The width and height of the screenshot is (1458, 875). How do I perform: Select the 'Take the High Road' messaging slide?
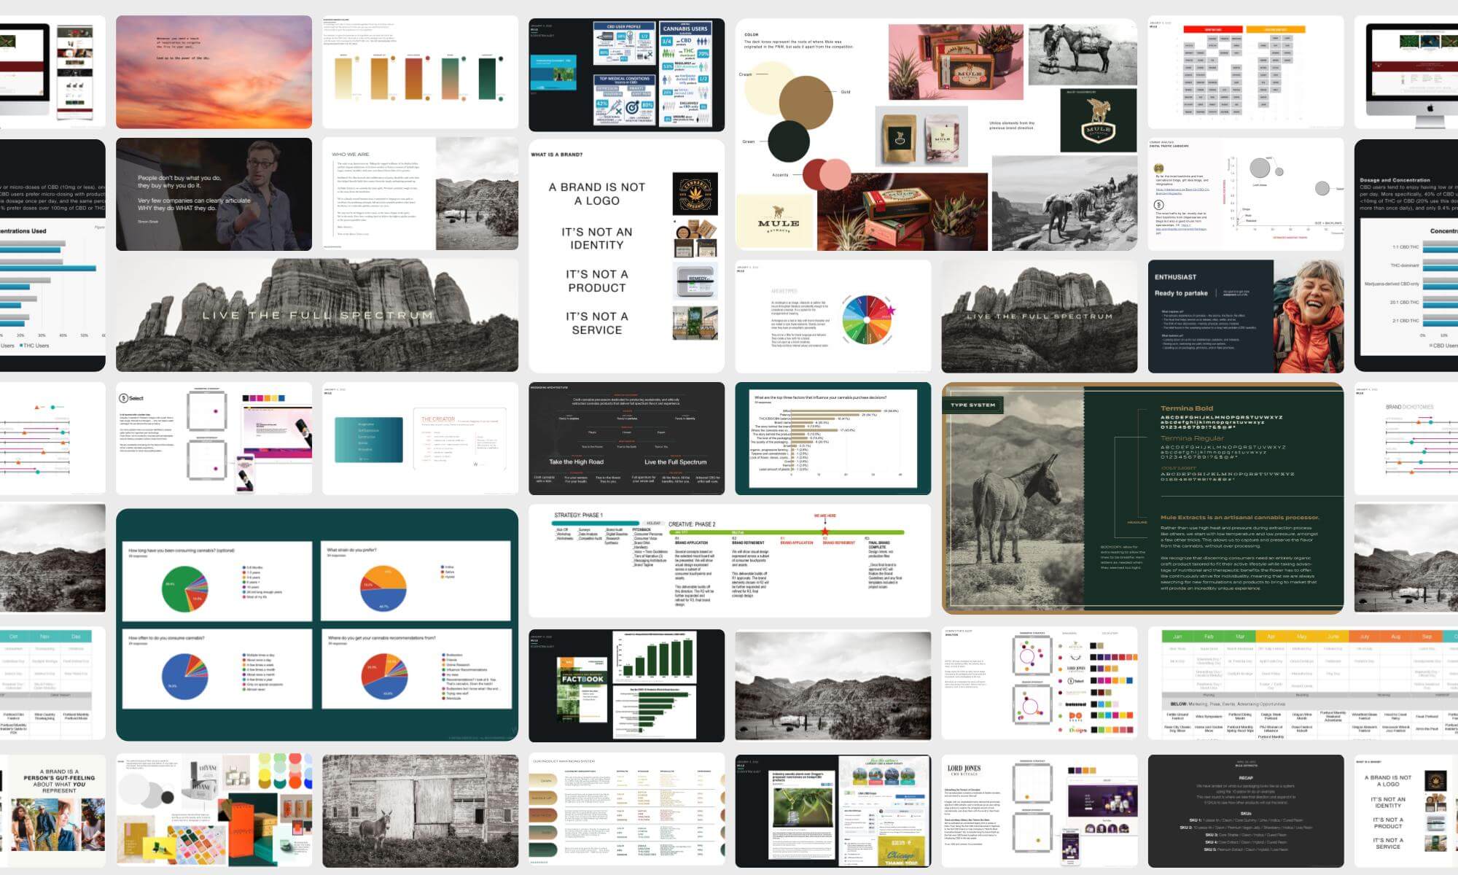click(626, 437)
